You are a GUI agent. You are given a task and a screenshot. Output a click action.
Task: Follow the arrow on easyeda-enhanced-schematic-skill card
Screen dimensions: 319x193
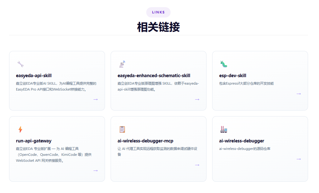point(197,99)
